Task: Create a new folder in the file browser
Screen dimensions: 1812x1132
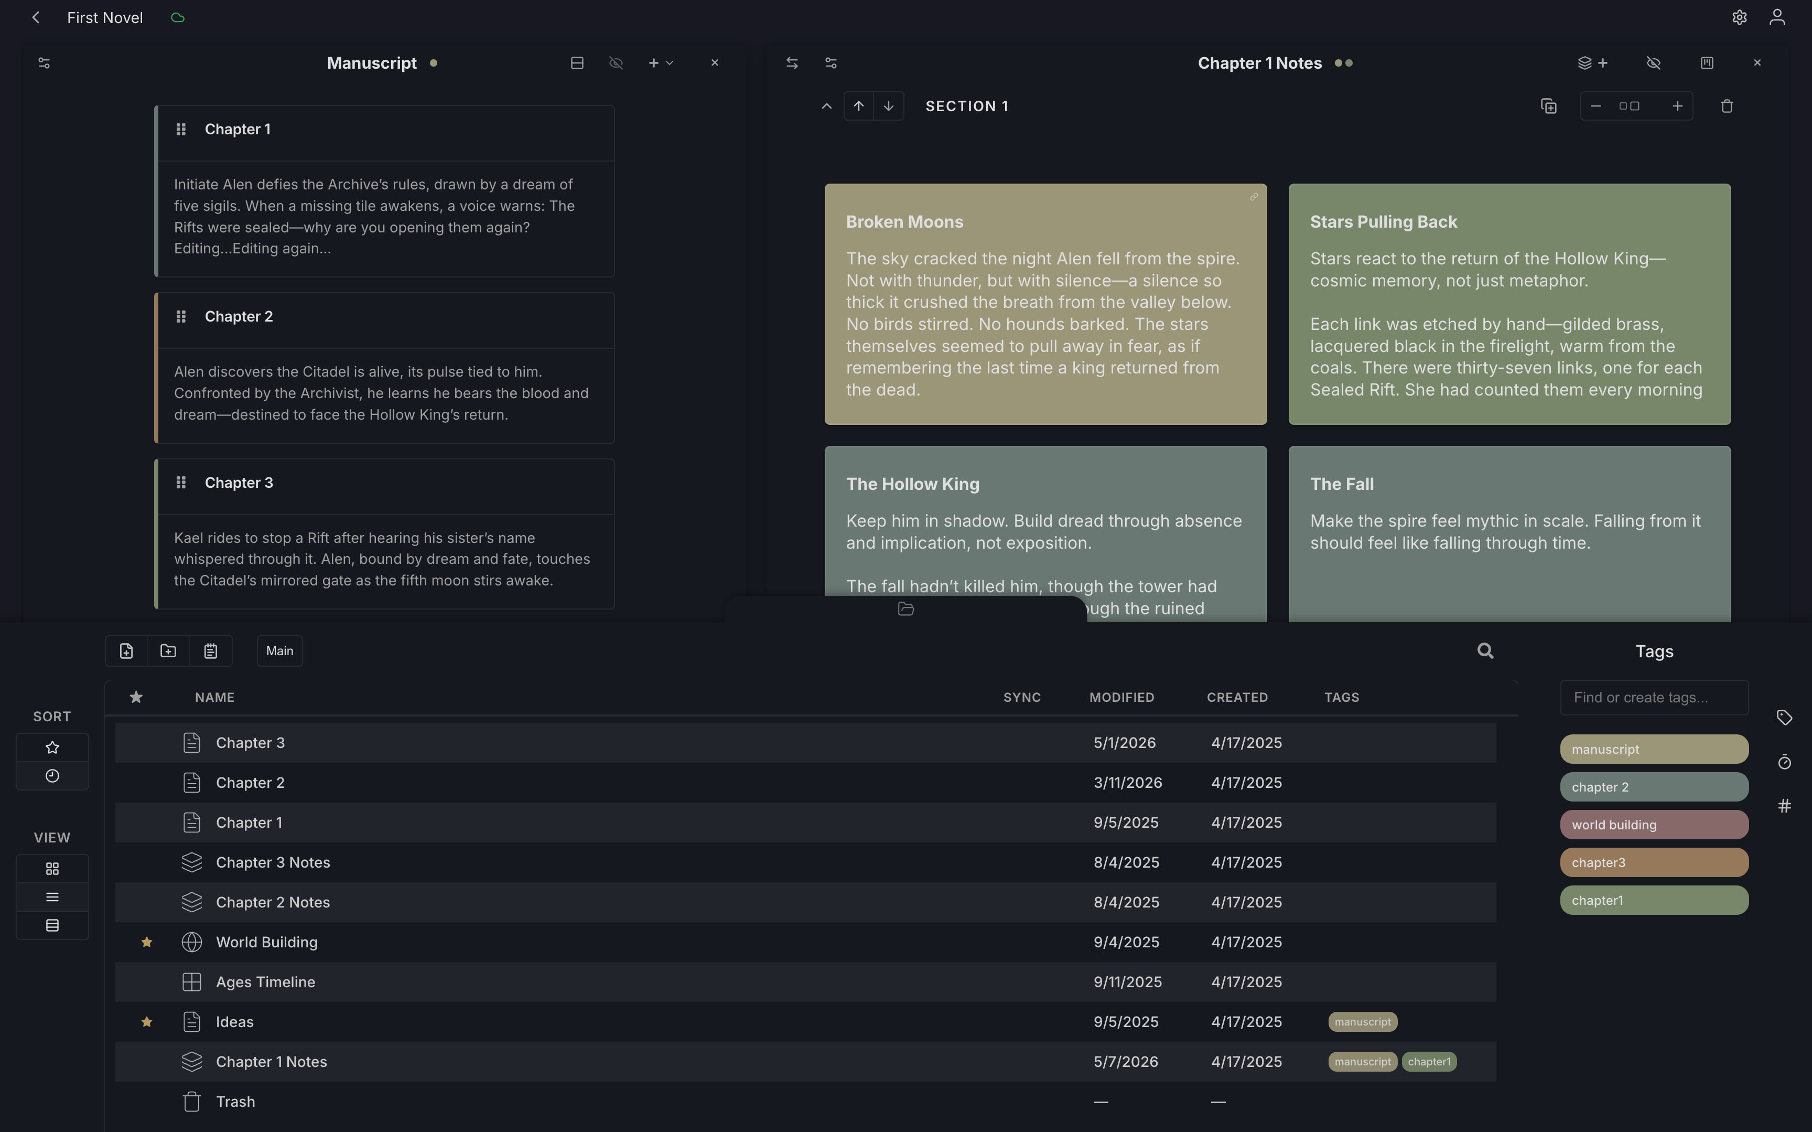Action: coord(168,652)
